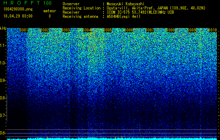220x140 pixels.
Task: Click the 1.1 frequency axis label
Action: point(3,45)
